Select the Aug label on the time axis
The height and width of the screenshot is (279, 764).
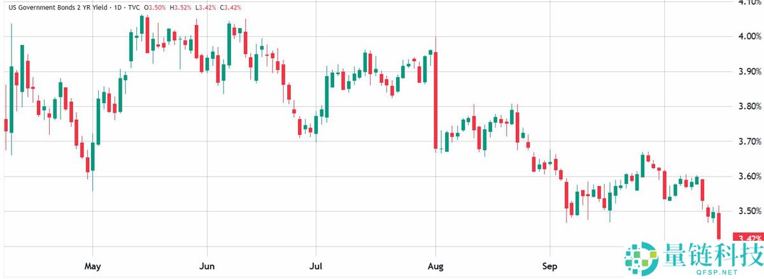pyautogui.click(x=435, y=264)
